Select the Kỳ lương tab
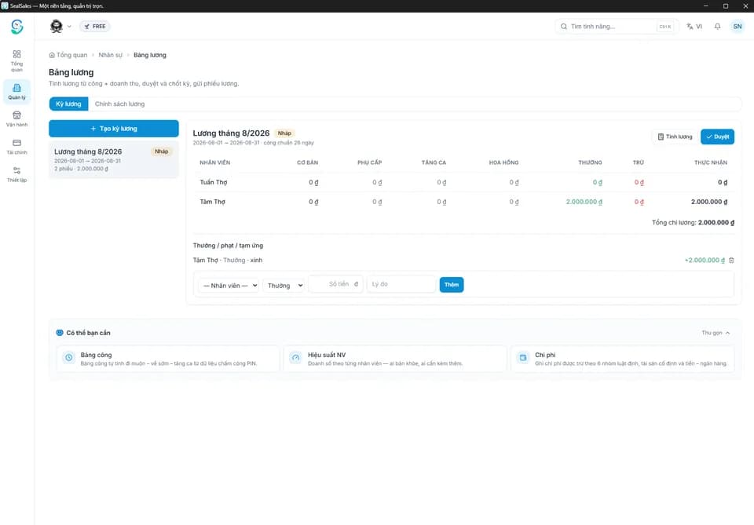754x525 pixels. (68, 104)
